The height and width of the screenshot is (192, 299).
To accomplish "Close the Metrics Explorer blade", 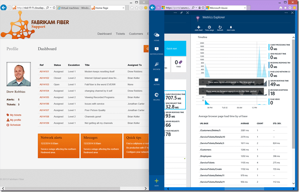I will point(292,13).
